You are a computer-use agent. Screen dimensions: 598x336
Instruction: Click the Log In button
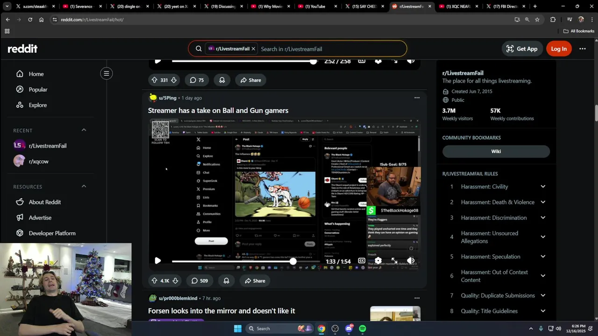point(559,49)
